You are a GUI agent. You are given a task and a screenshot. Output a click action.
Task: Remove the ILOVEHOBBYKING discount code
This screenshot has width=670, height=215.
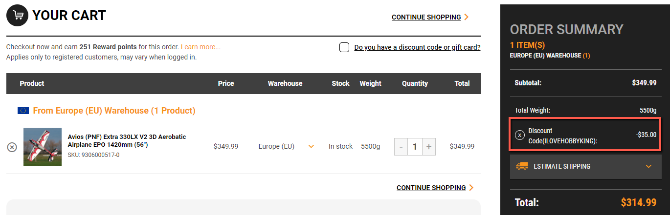click(x=520, y=135)
